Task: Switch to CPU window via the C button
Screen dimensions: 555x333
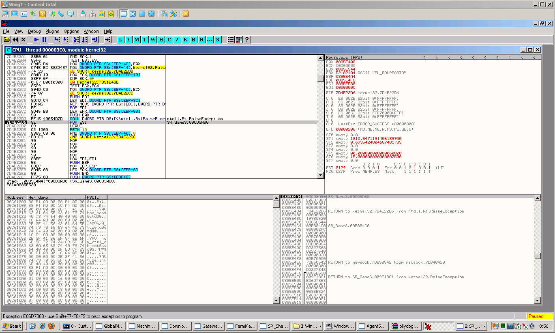Action: (x=169, y=39)
